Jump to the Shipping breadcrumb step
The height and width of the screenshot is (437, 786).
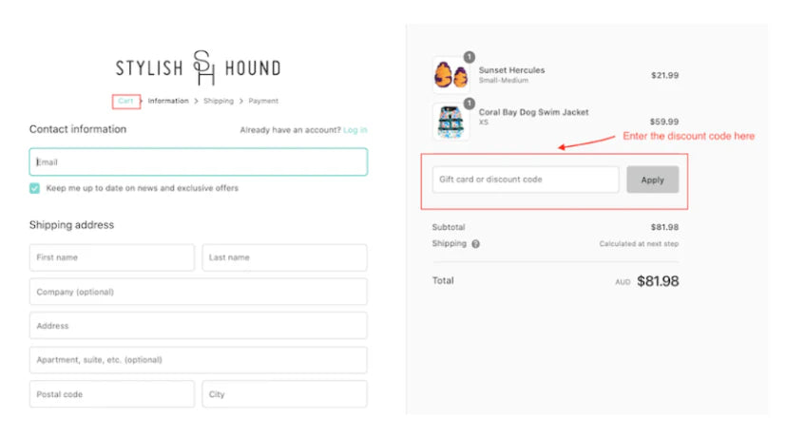coord(218,101)
